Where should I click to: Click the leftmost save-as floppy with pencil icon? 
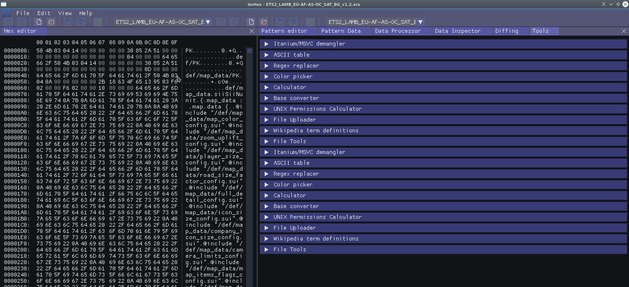coord(81,22)
